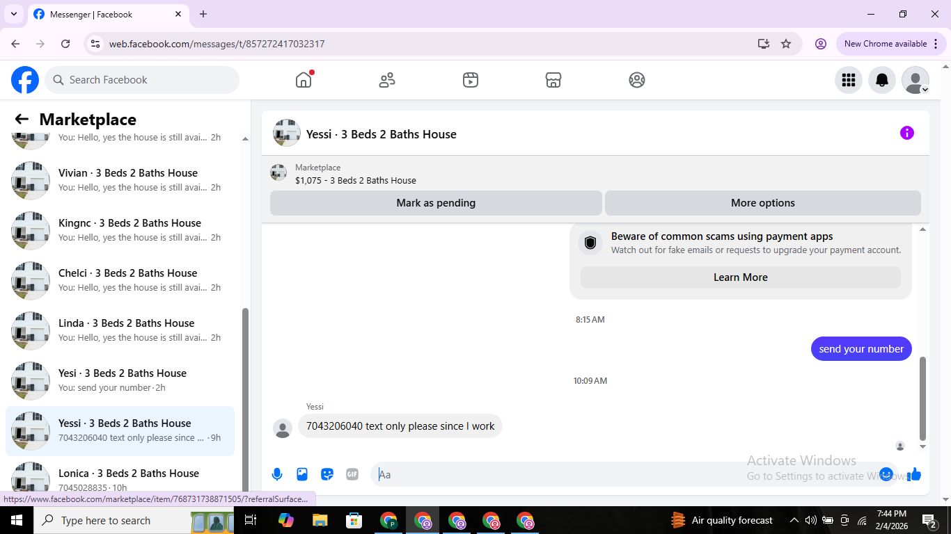Choose a GIF icon

(352, 474)
